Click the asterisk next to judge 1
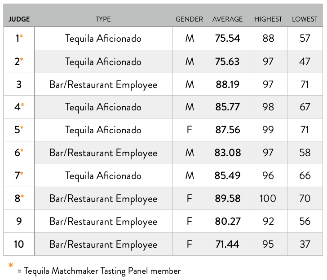Screen dimensions: 327x280 click(21, 36)
